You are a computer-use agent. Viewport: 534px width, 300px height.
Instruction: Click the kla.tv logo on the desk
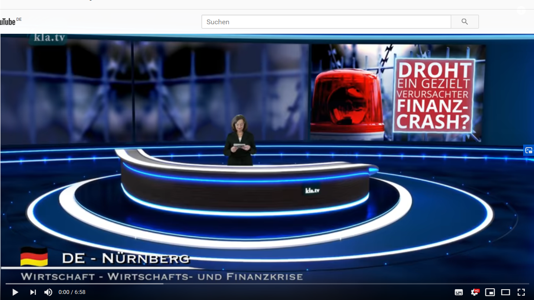coord(313,190)
